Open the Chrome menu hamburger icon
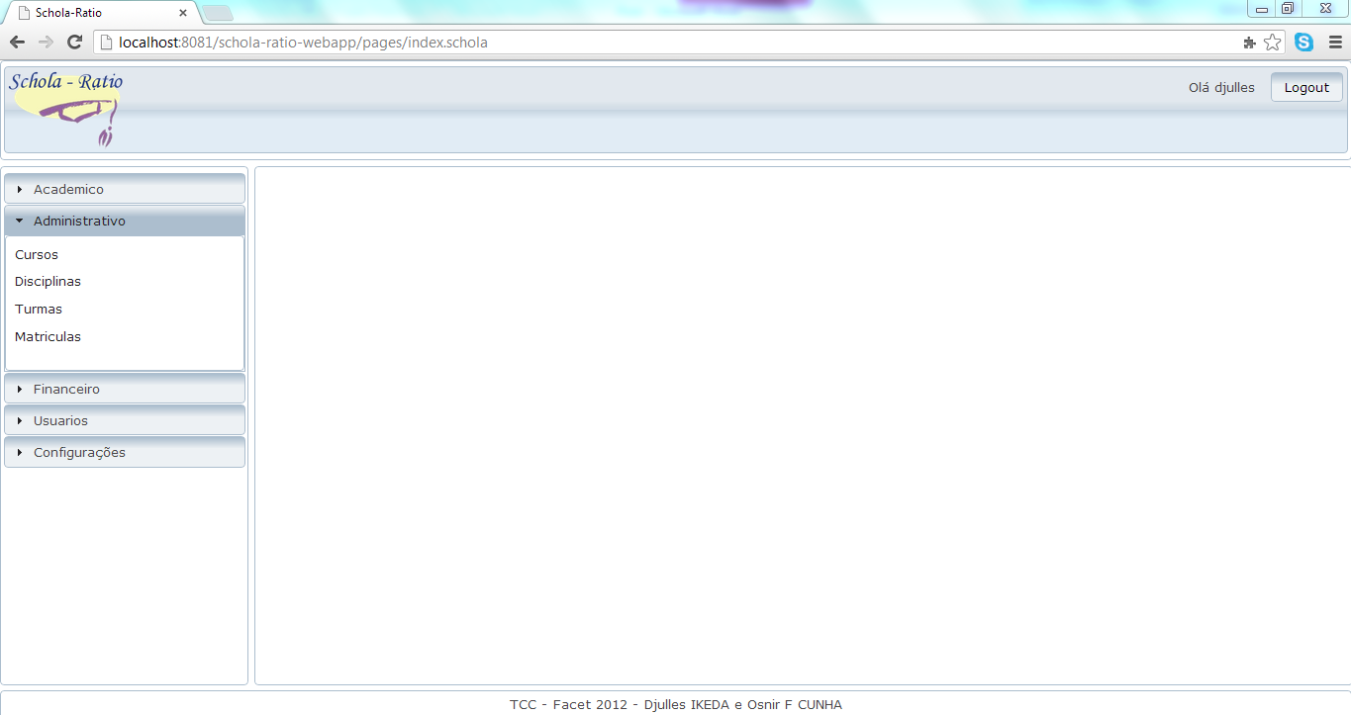Viewport: 1351px width, 715px height. pos(1335,43)
